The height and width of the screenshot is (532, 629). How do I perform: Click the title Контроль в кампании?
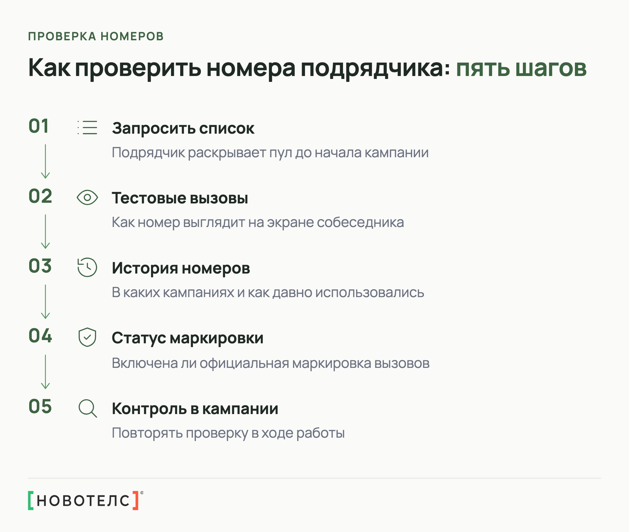pyautogui.click(x=195, y=409)
